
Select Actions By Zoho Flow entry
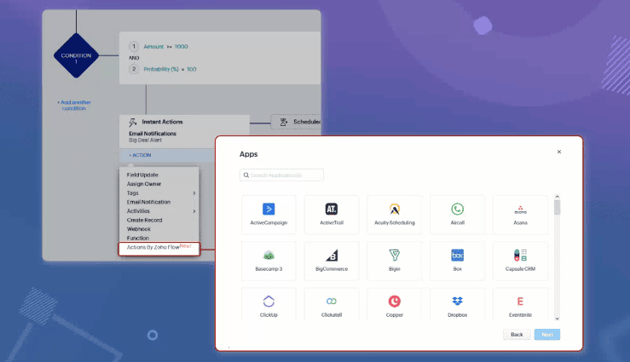[159, 249]
